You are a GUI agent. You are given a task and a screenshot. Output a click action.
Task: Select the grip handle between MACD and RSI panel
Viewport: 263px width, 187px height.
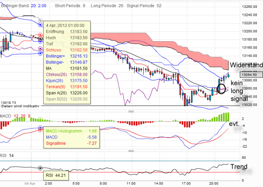point(131,151)
